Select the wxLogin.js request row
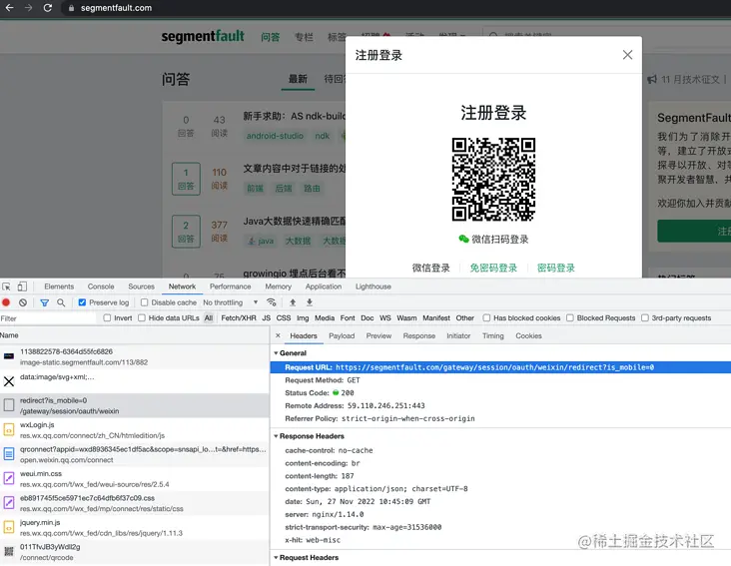This screenshot has width=731, height=566. pyautogui.click(x=135, y=429)
